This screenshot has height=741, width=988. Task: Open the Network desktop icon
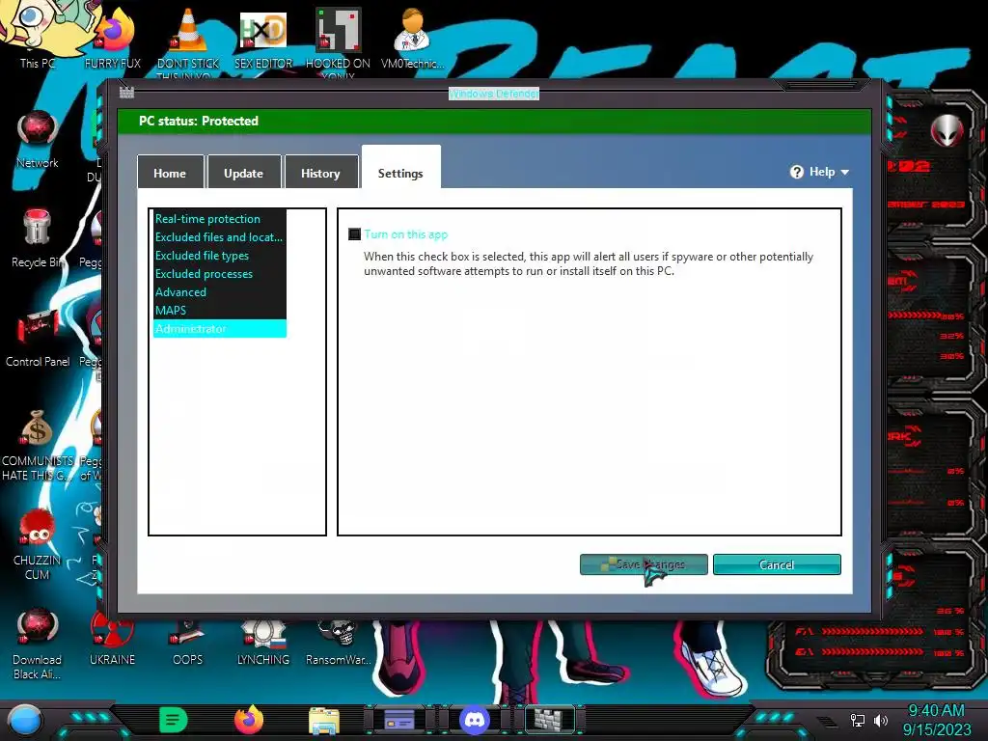tap(38, 139)
